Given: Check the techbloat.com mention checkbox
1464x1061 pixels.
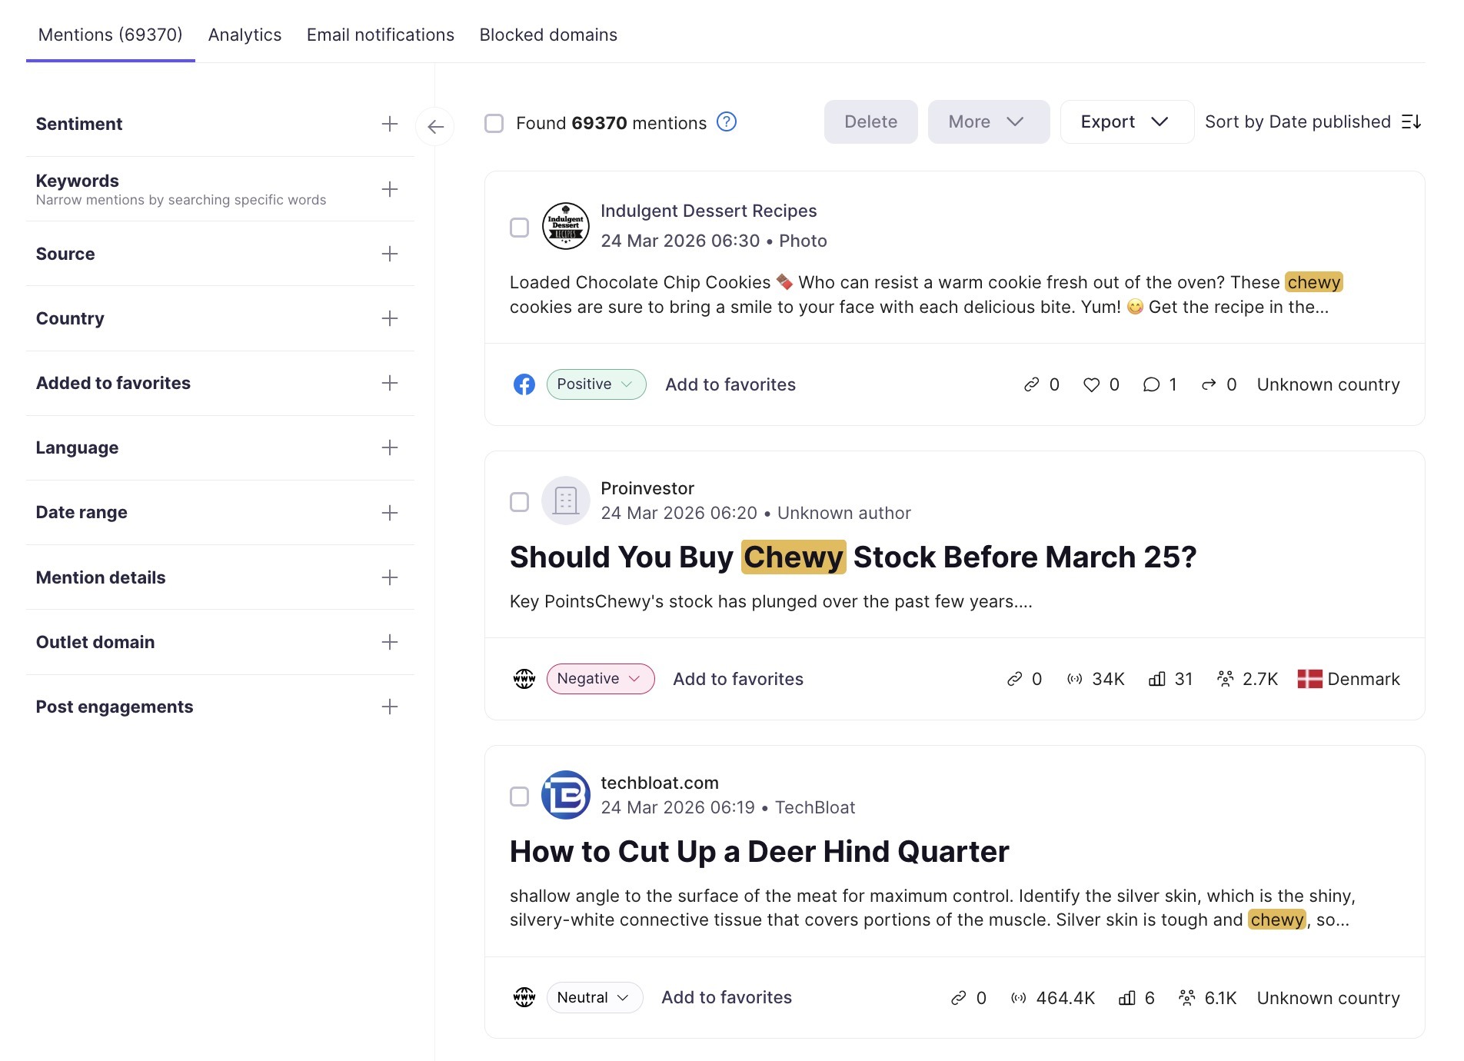Looking at the screenshot, I should [x=519, y=797].
